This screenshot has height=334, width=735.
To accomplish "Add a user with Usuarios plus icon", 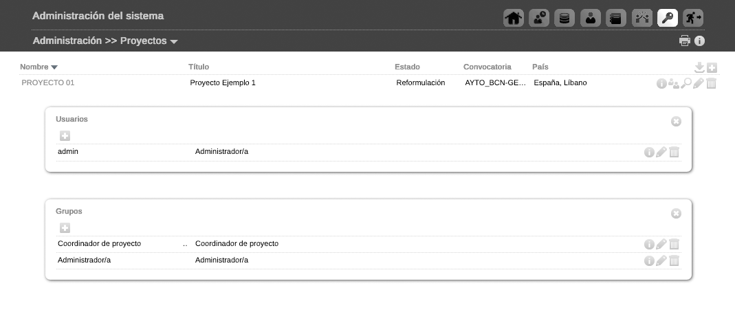I will coord(65,136).
